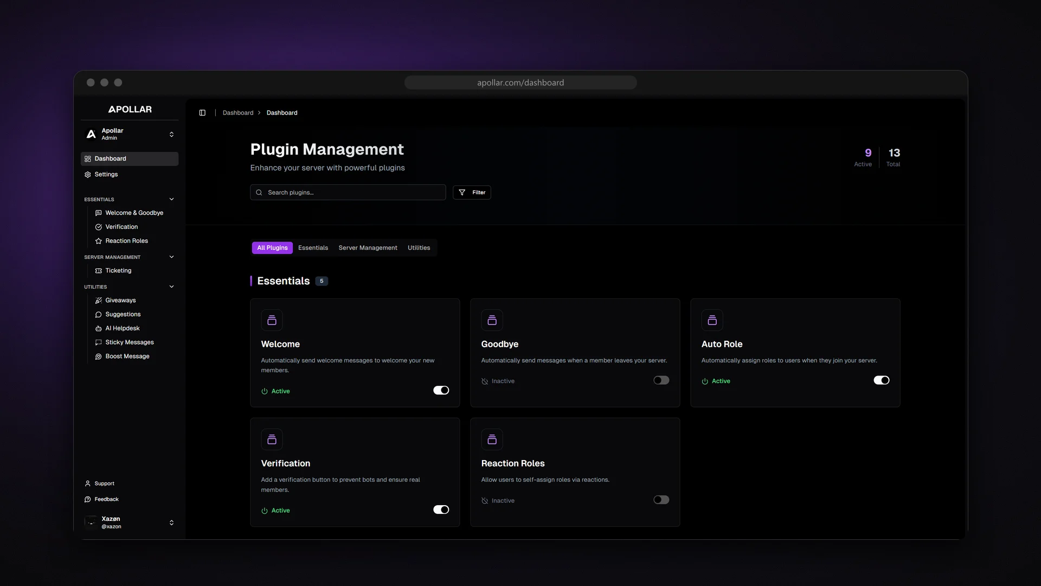Open Settings in the sidebar

pyautogui.click(x=130, y=174)
